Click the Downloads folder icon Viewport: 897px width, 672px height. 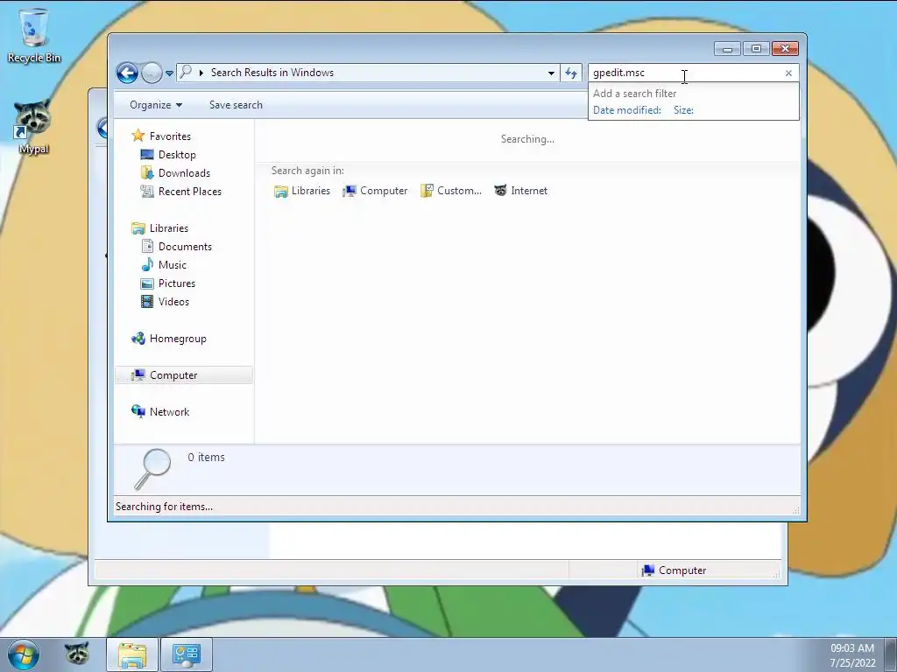(x=147, y=172)
